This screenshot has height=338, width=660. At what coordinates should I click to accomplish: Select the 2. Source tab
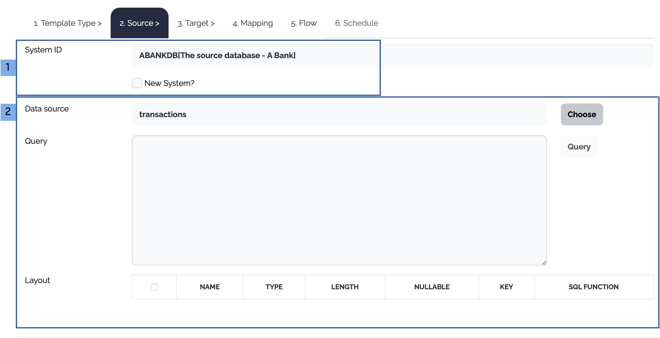140,23
